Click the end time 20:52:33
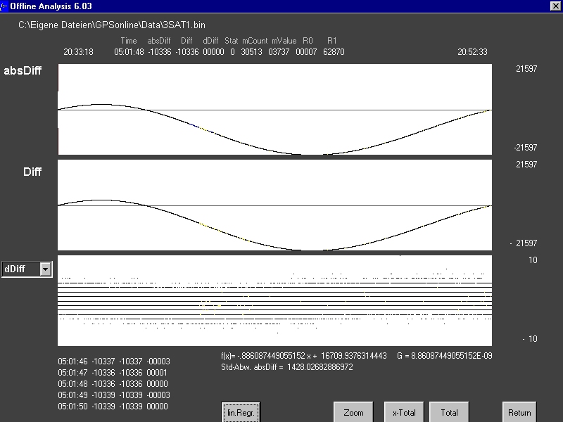Screen dimensions: 563x422 472,52
